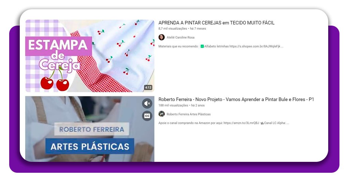Viewport: 349px width, 183px height.
Task: Visit the Ateliê Caroline Rosa channel name
Action: click(x=180, y=38)
